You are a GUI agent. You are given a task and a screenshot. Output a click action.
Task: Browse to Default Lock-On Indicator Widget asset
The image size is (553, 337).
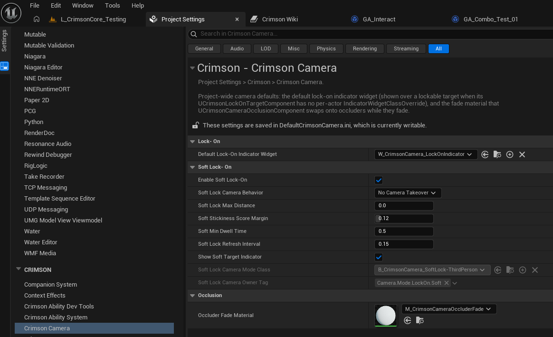pos(497,154)
